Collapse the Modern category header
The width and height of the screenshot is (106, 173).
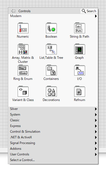pos(53,16)
